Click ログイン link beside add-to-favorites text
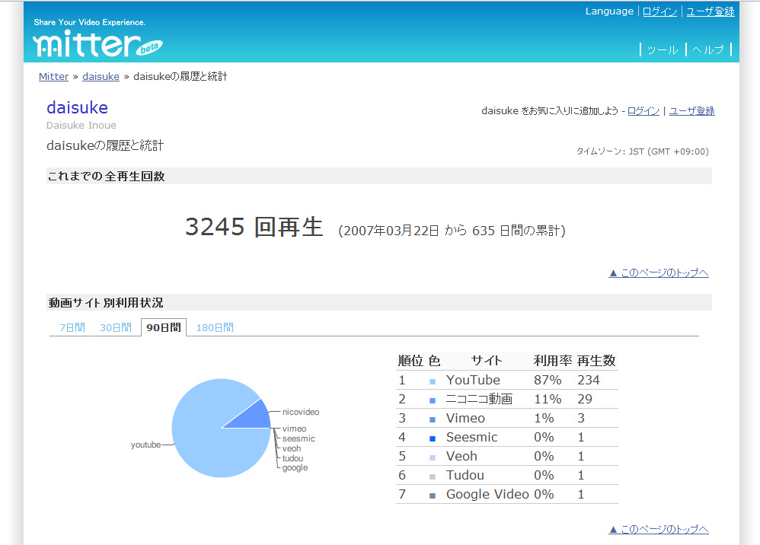The image size is (760, 545). [x=643, y=111]
